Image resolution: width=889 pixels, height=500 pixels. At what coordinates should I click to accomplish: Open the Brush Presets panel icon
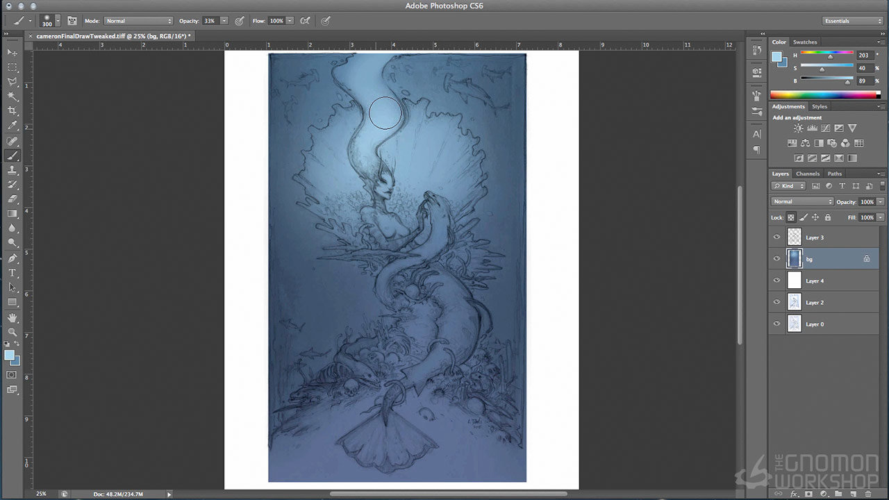pos(756,112)
